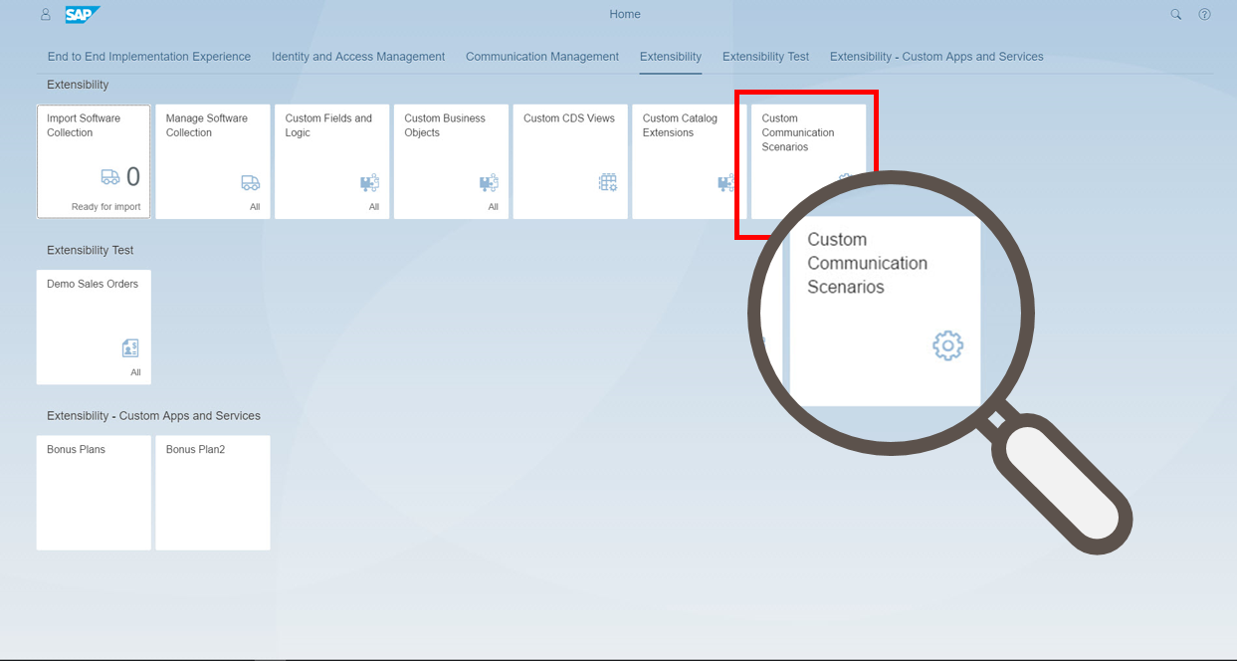Viewport: 1237px width, 661px height.
Task: Click the 0 count on Import Software tile
Action: tap(133, 177)
